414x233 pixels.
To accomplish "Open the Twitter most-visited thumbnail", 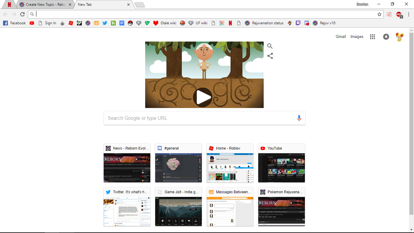I will point(127,207).
